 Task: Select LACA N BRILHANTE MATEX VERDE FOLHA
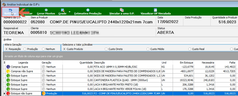[120, 89]
